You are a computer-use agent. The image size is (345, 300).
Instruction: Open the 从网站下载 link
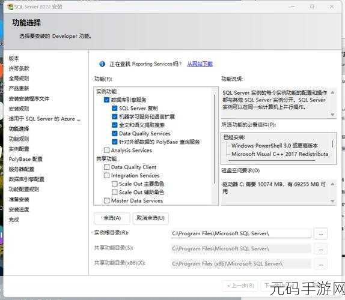[200, 64]
